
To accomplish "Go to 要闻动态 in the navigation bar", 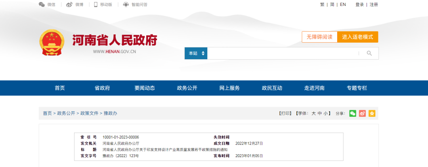I will (145, 88).
